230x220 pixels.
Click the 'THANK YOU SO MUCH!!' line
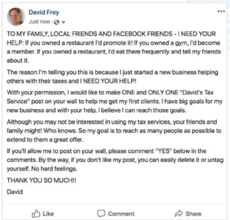tap(42, 180)
